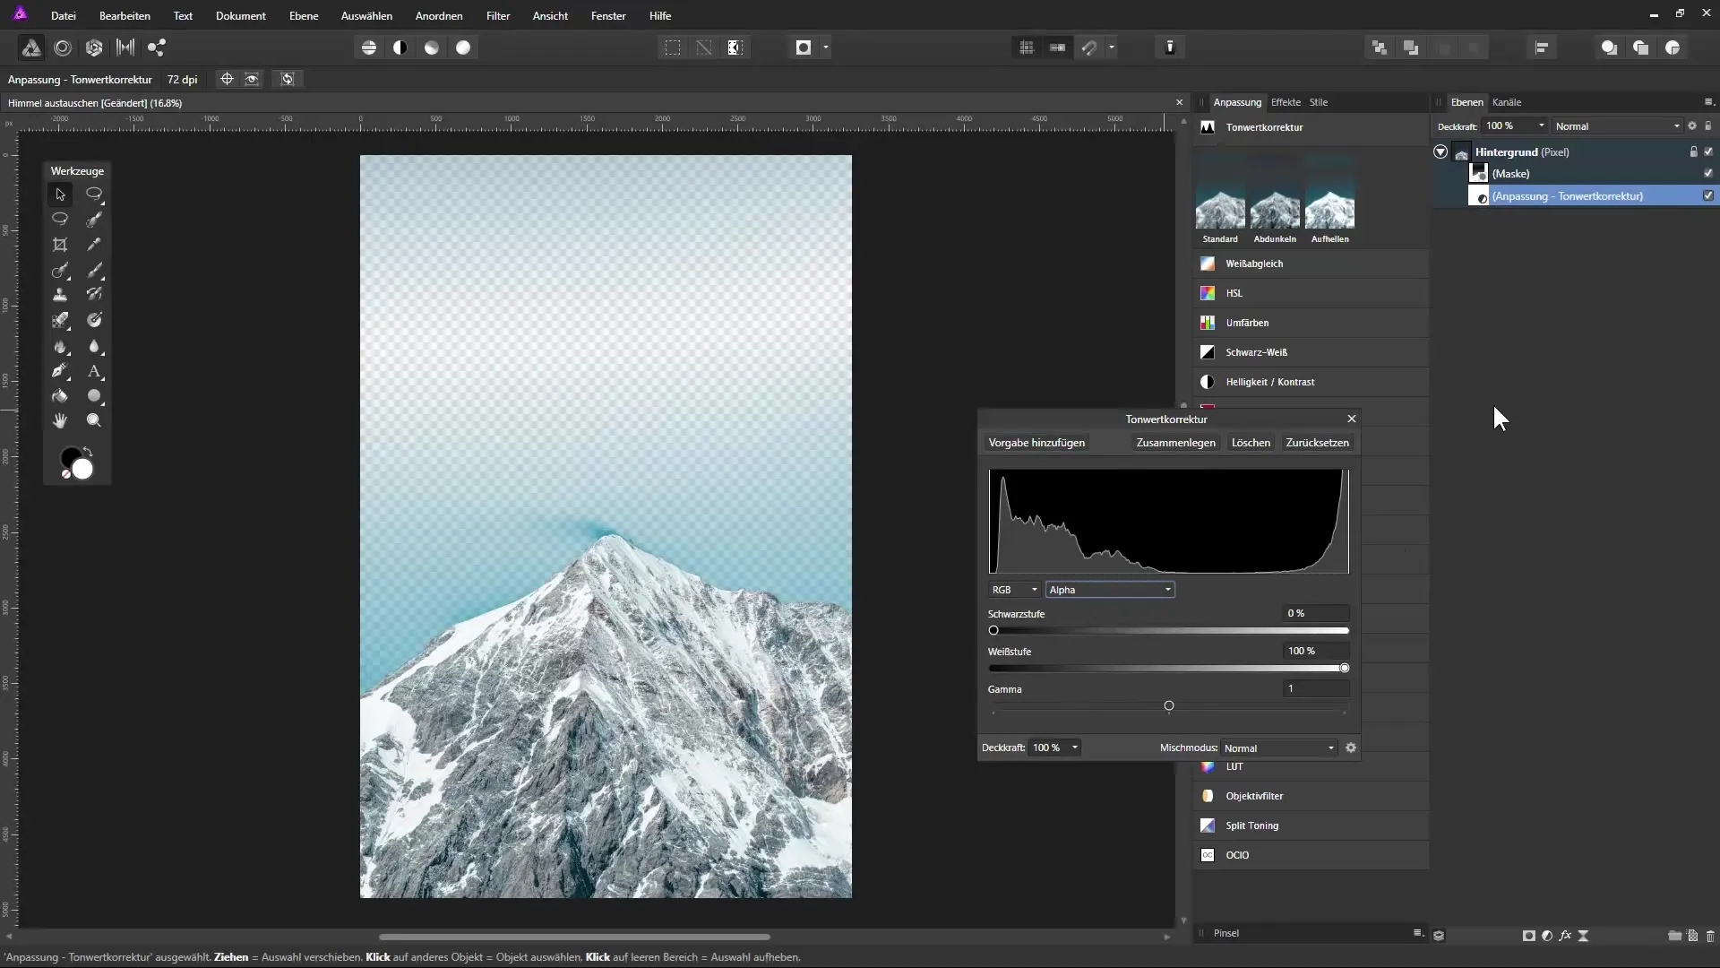
Task: Toggle visibility of Anpassung – Tonwertkorrektur layer
Action: click(1708, 195)
